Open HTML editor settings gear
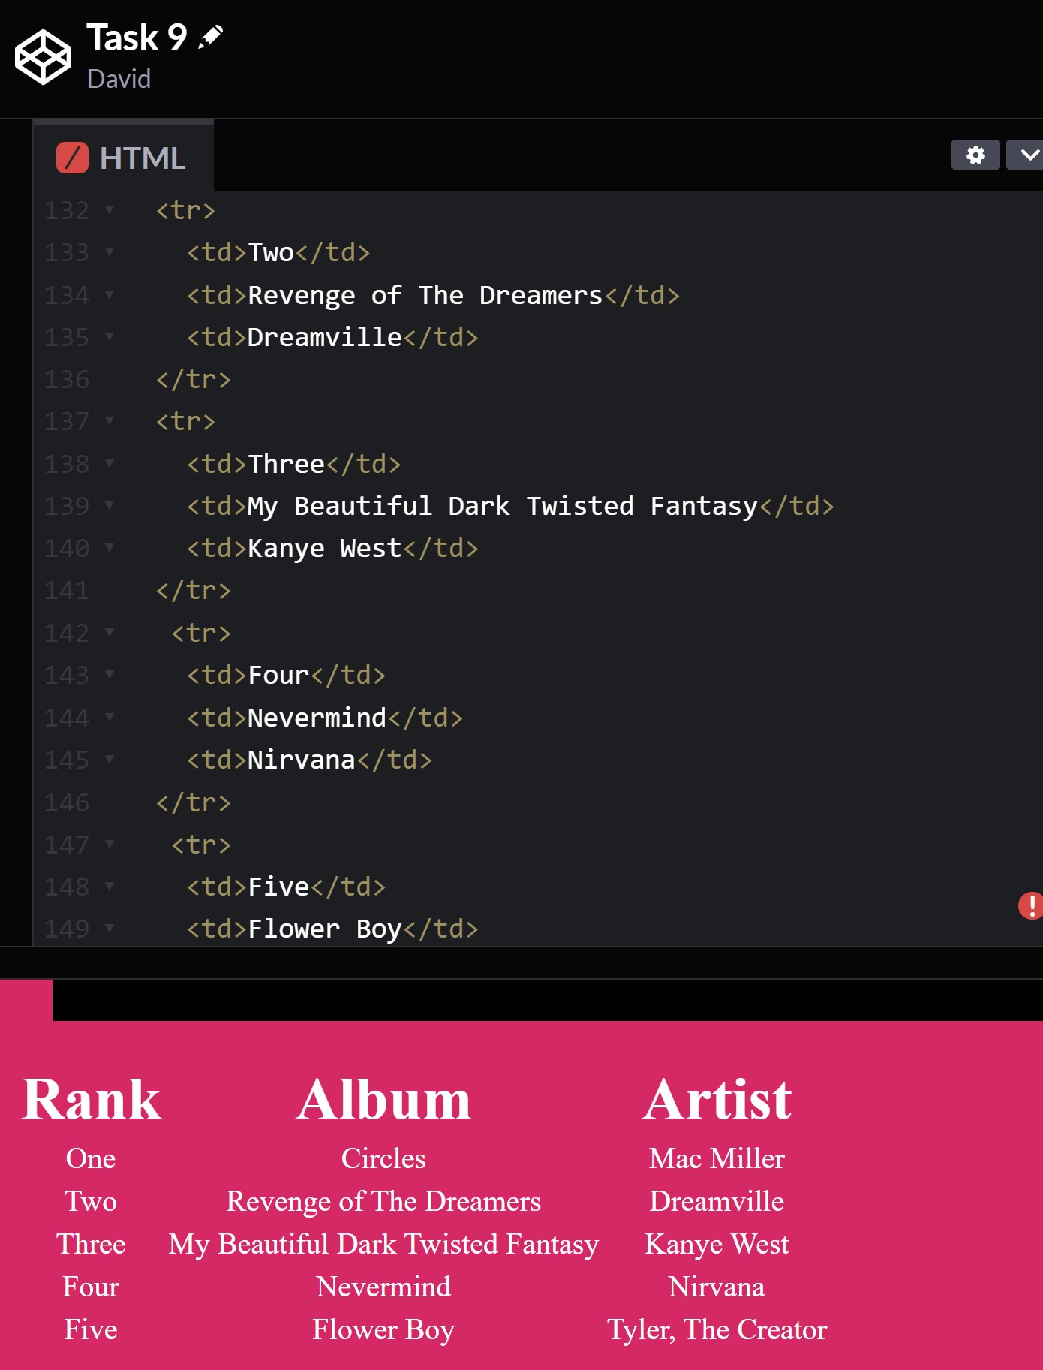Viewport: 1043px width, 1370px height. [975, 155]
